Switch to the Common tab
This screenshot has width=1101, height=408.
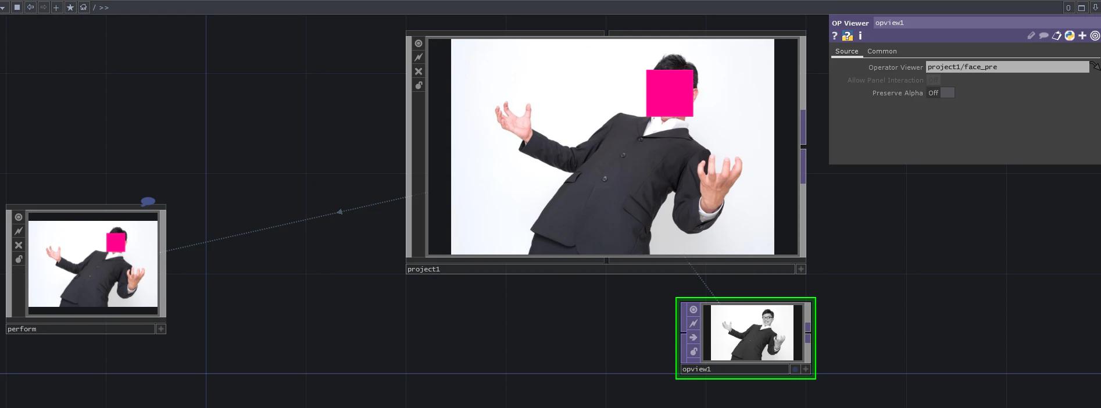[882, 51]
